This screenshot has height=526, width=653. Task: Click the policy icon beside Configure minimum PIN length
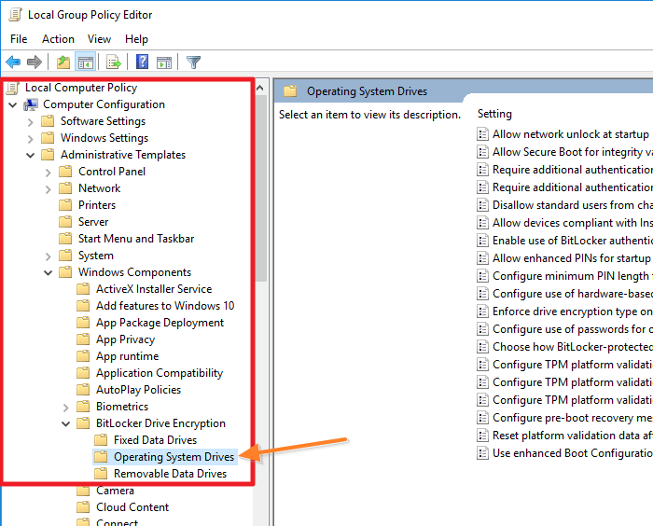tap(482, 276)
